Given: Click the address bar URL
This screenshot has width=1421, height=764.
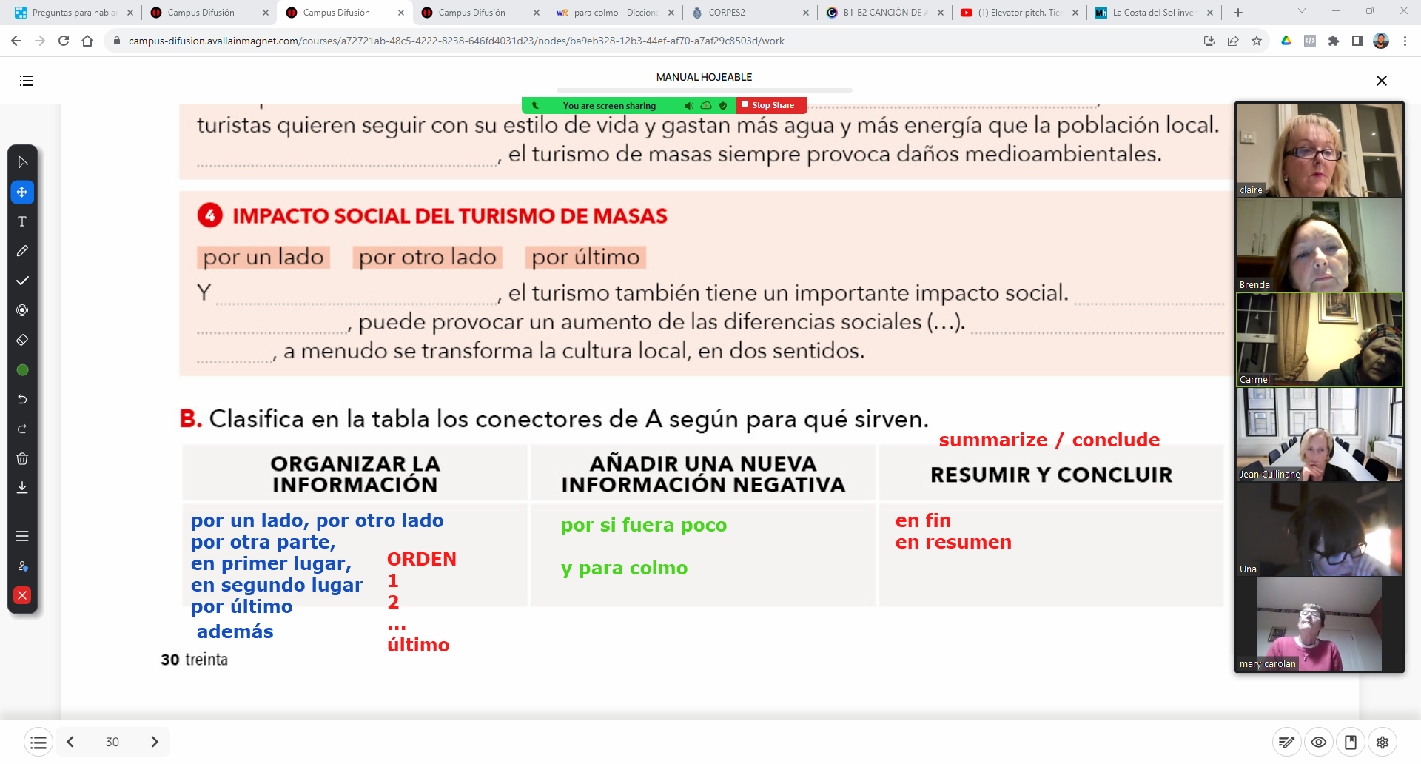Looking at the screenshot, I should [456, 41].
